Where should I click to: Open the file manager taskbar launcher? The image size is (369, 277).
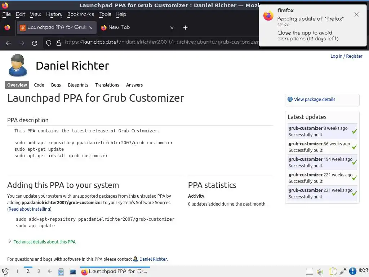click(x=61, y=272)
